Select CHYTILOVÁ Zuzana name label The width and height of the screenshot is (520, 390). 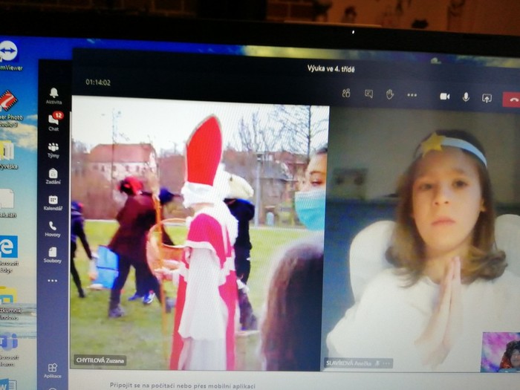(x=100, y=360)
